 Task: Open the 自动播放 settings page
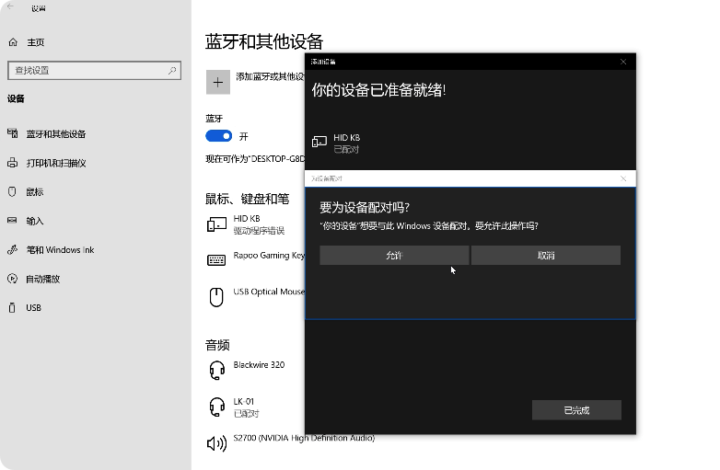tap(42, 279)
